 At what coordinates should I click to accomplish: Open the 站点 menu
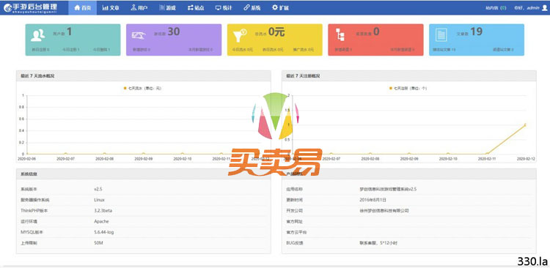[x=196, y=8]
